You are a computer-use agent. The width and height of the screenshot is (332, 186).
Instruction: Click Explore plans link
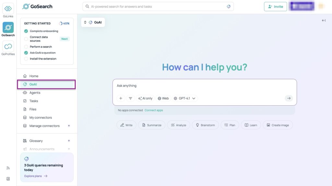tap(36, 176)
